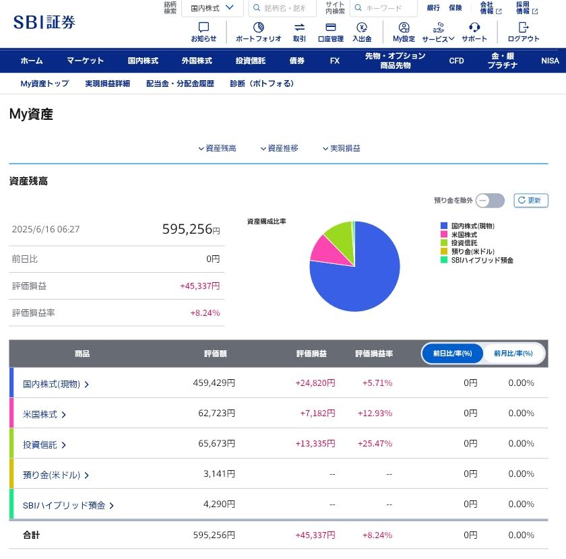566x559 pixels.
Task: Expand the 国内株式(現物) row
Action: 55,384
